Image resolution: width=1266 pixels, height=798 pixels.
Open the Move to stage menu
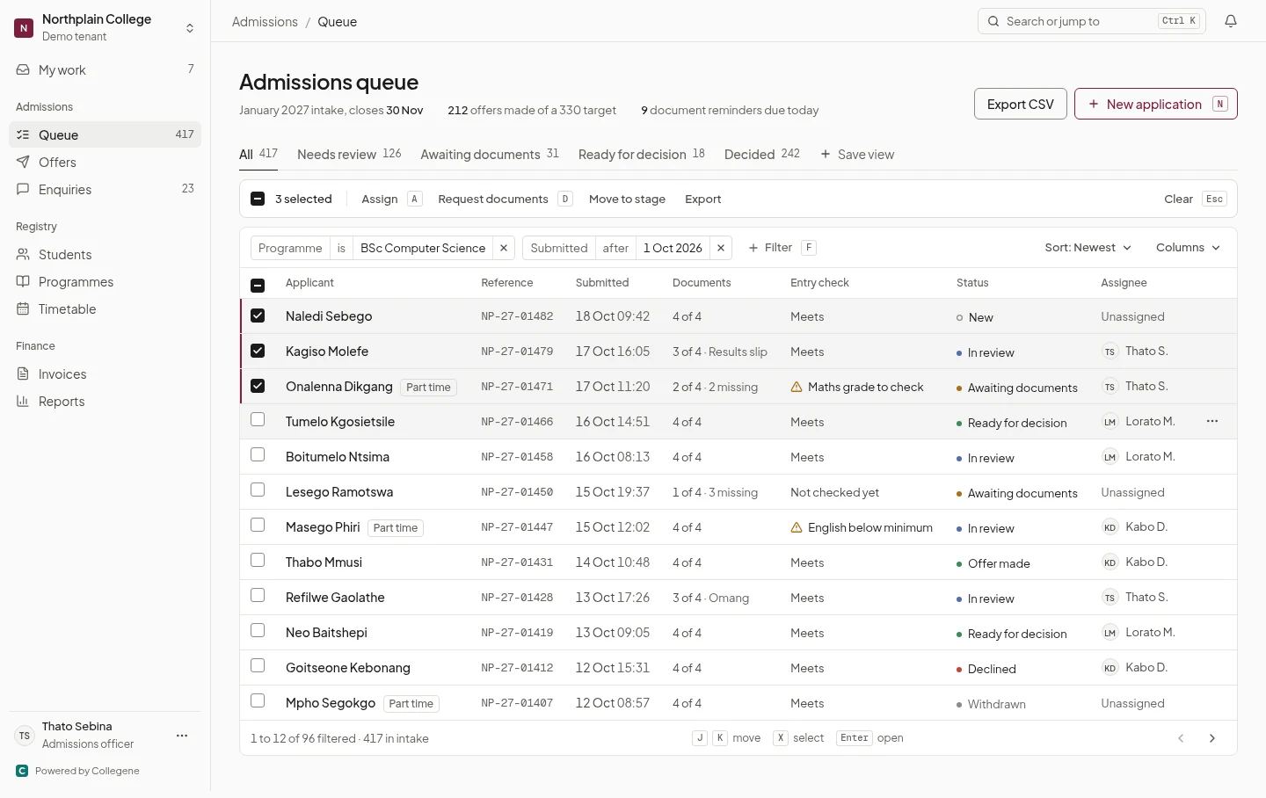click(627, 199)
